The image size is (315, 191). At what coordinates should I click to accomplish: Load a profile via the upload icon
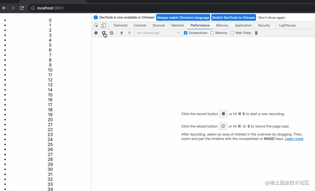point(121,33)
